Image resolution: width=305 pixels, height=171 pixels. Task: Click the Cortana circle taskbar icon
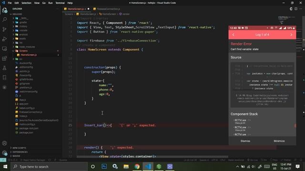click(93, 166)
